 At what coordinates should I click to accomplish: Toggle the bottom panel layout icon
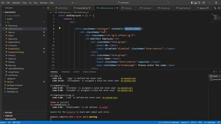click(196, 3)
